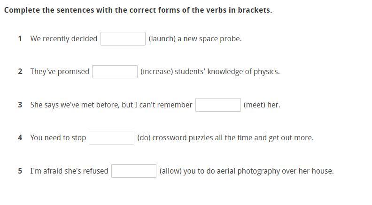Click the text "(launch) a new space probe"

coord(195,39)
